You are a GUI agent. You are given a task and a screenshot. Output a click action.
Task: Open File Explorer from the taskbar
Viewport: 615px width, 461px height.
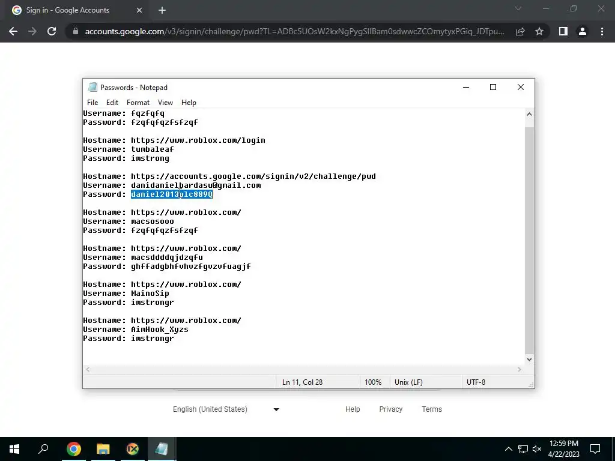coord(103,449)
